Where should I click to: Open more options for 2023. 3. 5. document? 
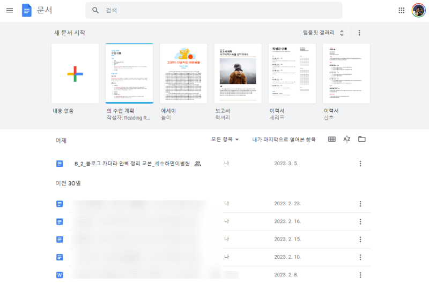360,164
